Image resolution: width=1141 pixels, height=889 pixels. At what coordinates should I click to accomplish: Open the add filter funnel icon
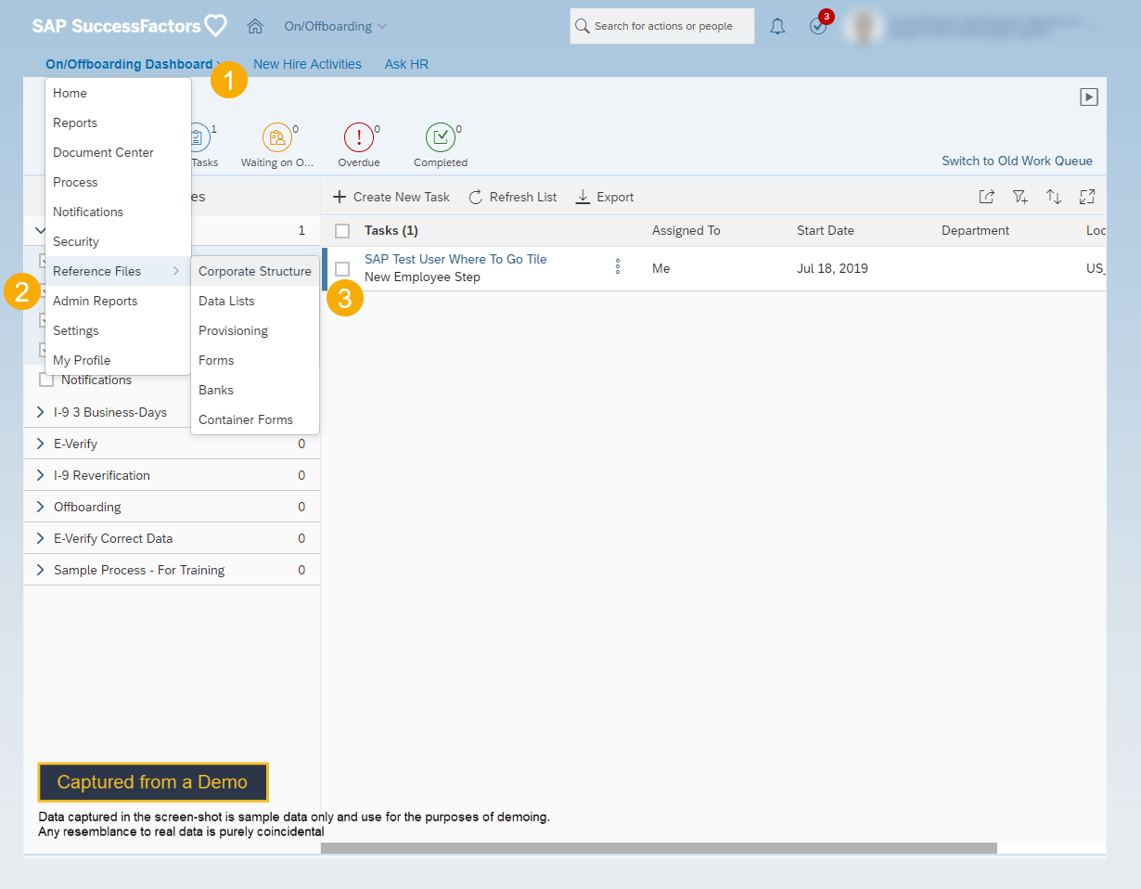1020,197
